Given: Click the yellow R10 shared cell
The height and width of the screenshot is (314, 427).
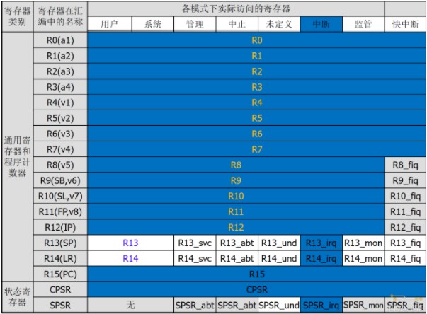Looking at the screenshot, I should coord(236,196).
